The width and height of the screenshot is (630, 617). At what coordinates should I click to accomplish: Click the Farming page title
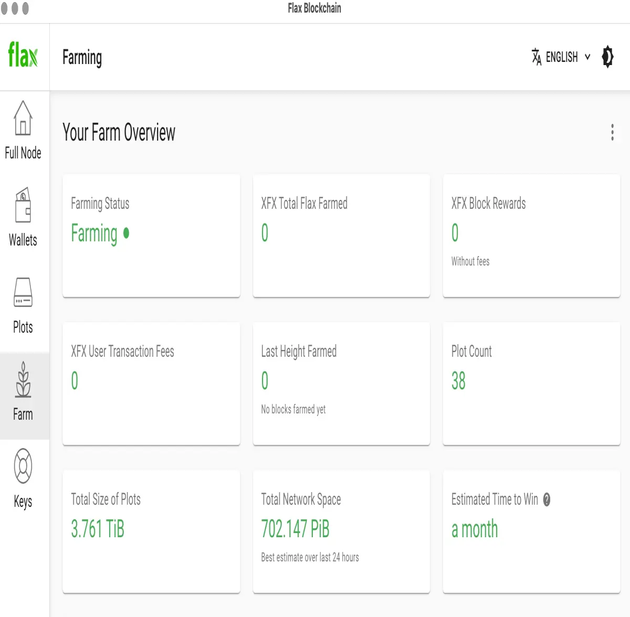pyautogui.click(x=82, y=58)
